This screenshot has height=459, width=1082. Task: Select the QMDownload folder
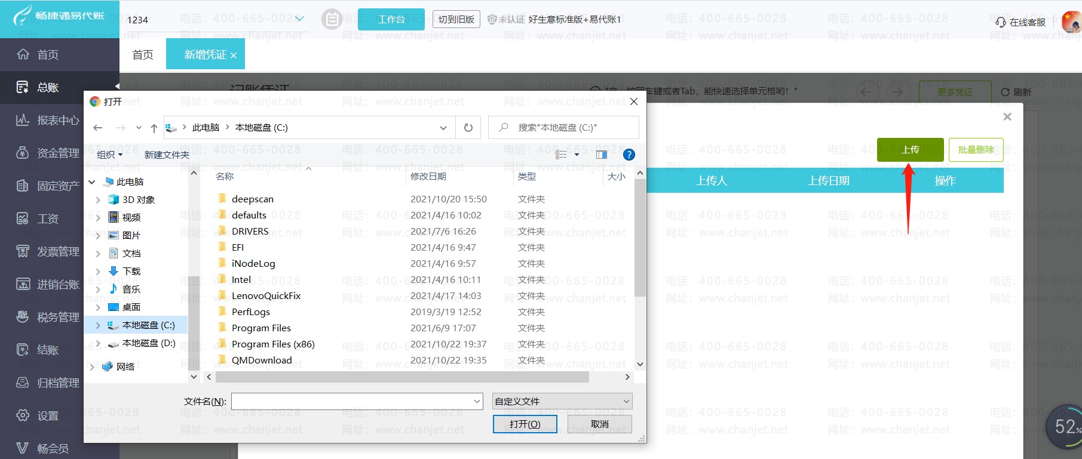[262, 361]
